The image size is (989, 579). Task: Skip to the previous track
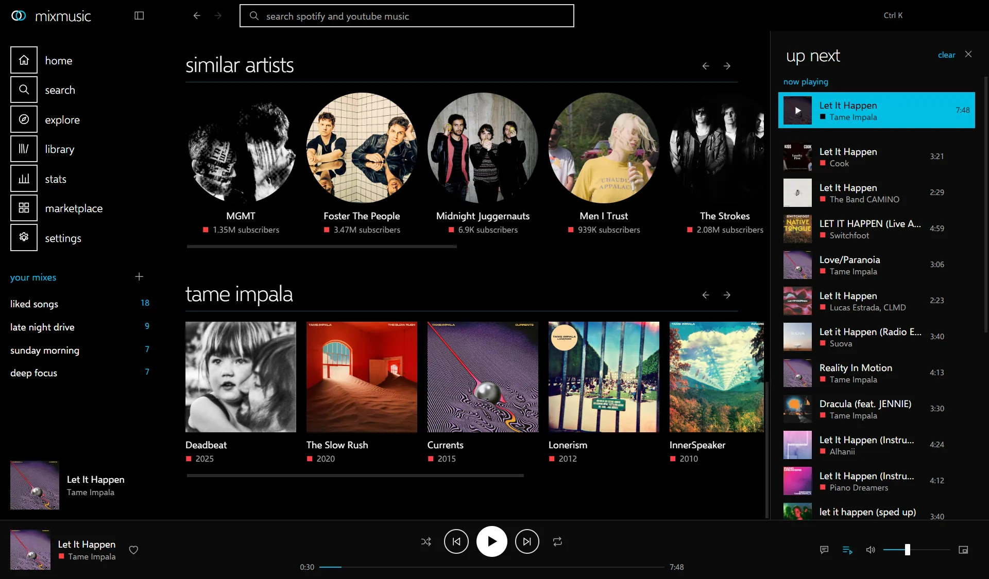click(x=456, y=541)
